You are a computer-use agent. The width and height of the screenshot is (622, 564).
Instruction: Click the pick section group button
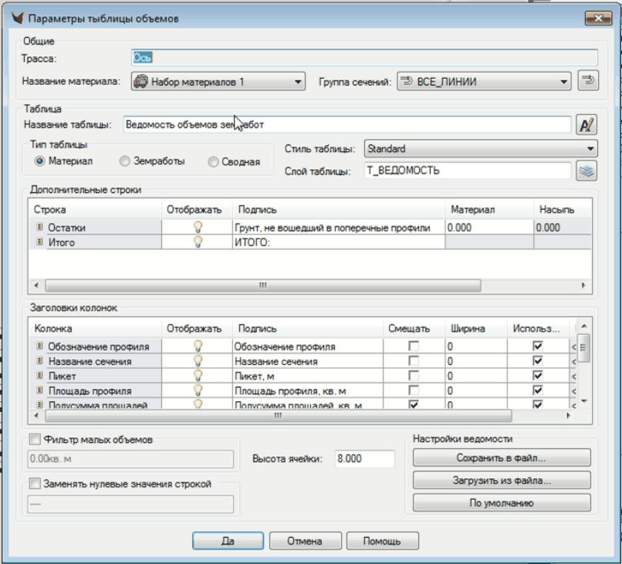click(587, 81)
